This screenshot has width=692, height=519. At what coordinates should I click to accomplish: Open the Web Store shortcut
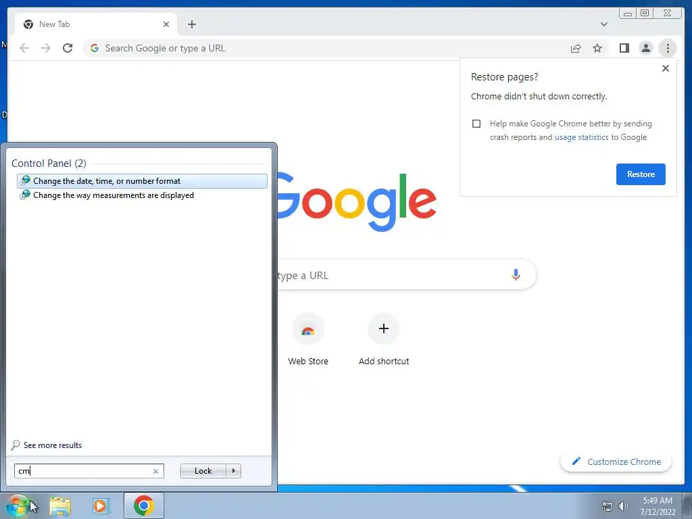click(x=308, y=339)
